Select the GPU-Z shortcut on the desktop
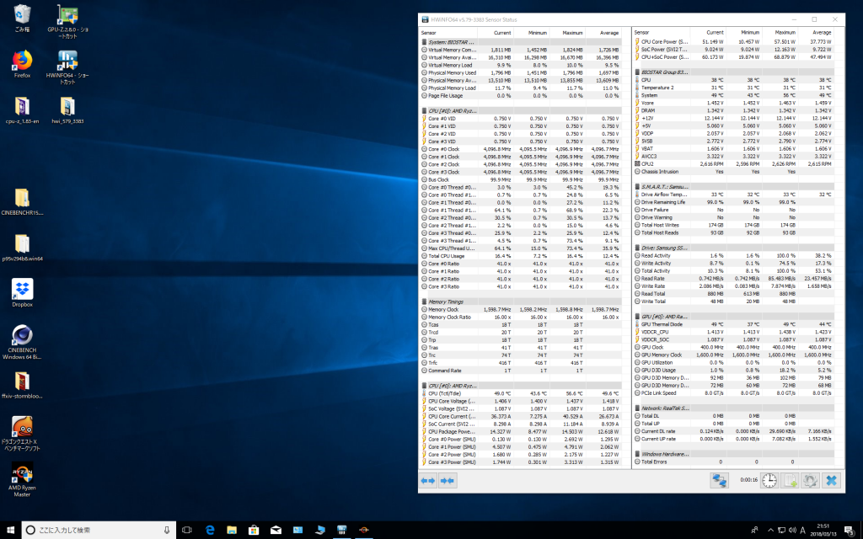The height and width of the screenshot is (539, 863). 68,23
